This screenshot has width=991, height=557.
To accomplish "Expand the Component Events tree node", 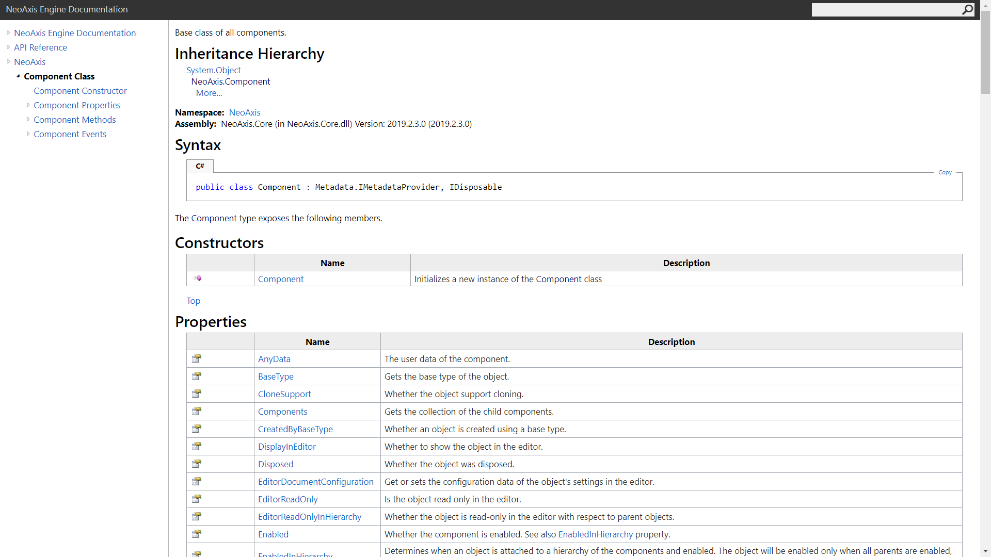I will pos(28,134).
